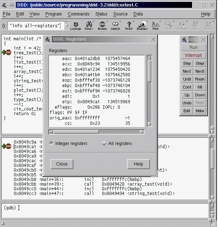Screen dimensions: 218x227
Task: Open the View menu
Action: pyautogui.click(x=35, y=14)
